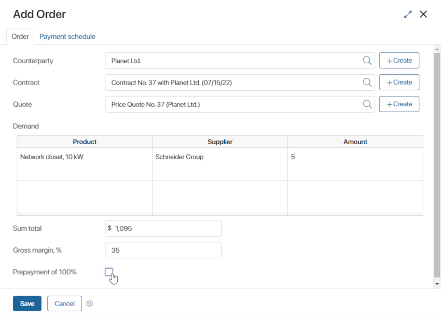Click the Contract No. 37 field
Viewport: 441px width, 318px height.
240,82
